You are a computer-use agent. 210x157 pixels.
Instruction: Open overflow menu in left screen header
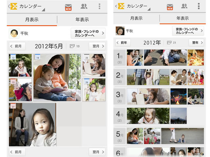(99, 7)
